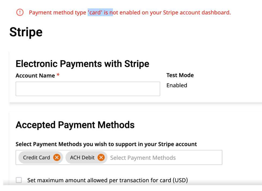Click the red required asterisk
262x191 pixels.
pyautogui.click(x=58, y=75)
